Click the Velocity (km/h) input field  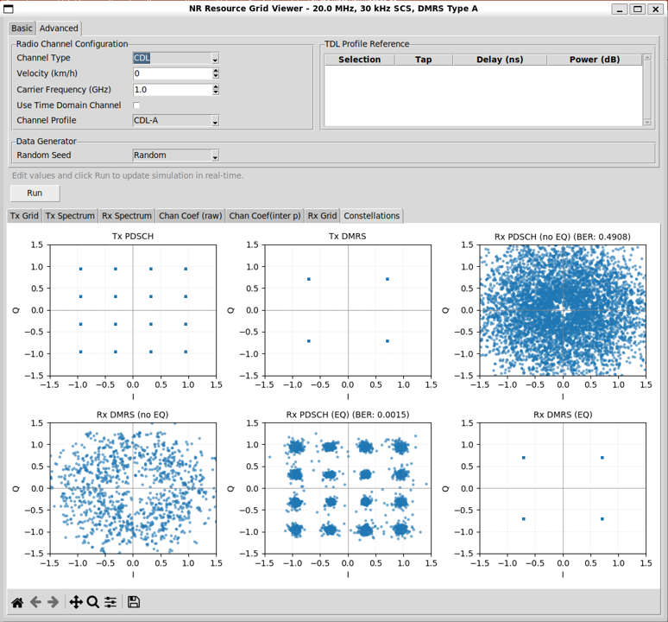(x=171, y=74)
